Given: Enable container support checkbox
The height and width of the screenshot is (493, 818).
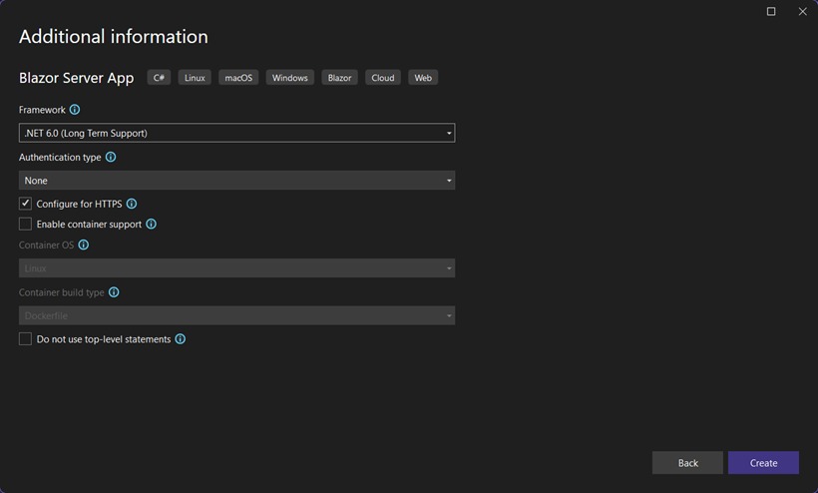Looking at the screenshot, I should [25, 224].
